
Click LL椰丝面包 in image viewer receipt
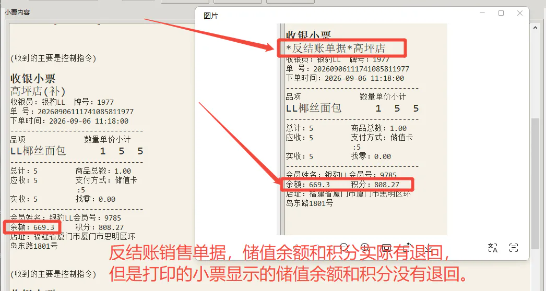point(313,108)
